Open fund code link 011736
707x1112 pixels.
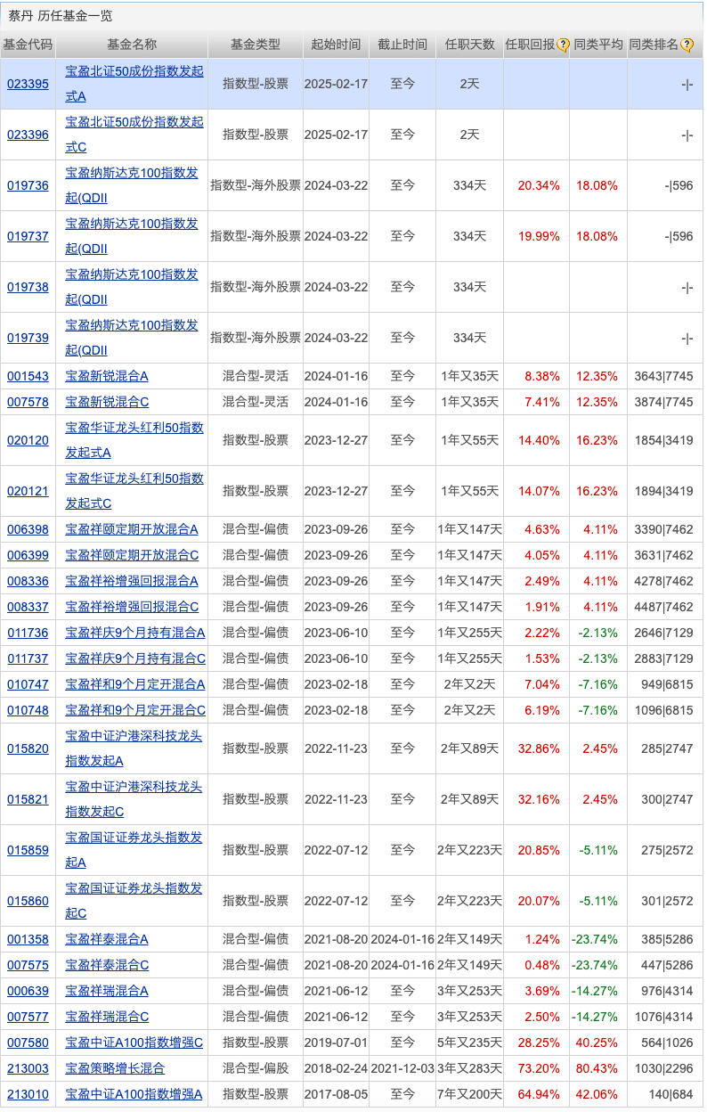click(x=28, y=633)
